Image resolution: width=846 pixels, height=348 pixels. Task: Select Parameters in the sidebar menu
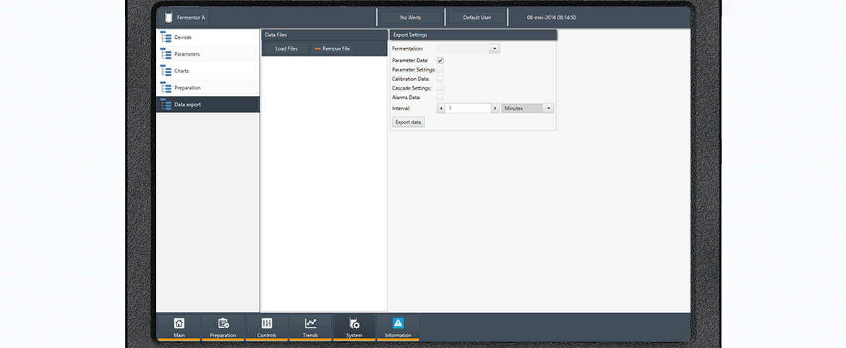[x=187, y=54]
